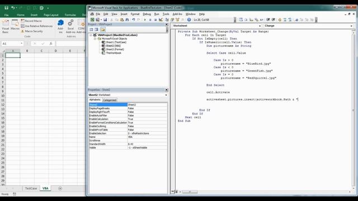Add a new sheet with the plus icon
Screen dimensions: 358x201
click(60, 188)
